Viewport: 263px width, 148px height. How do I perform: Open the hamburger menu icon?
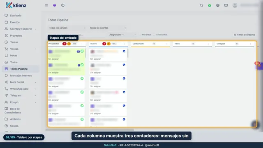tap(46, 5)
